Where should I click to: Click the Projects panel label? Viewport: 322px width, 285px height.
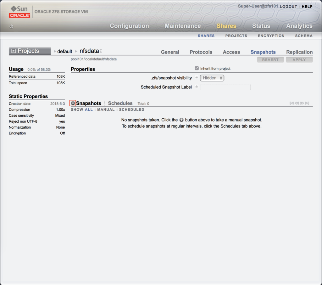click(x=28, y=51)
